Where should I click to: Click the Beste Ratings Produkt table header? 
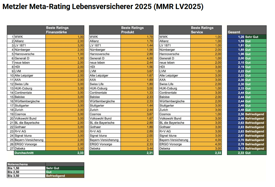(132, 30)
